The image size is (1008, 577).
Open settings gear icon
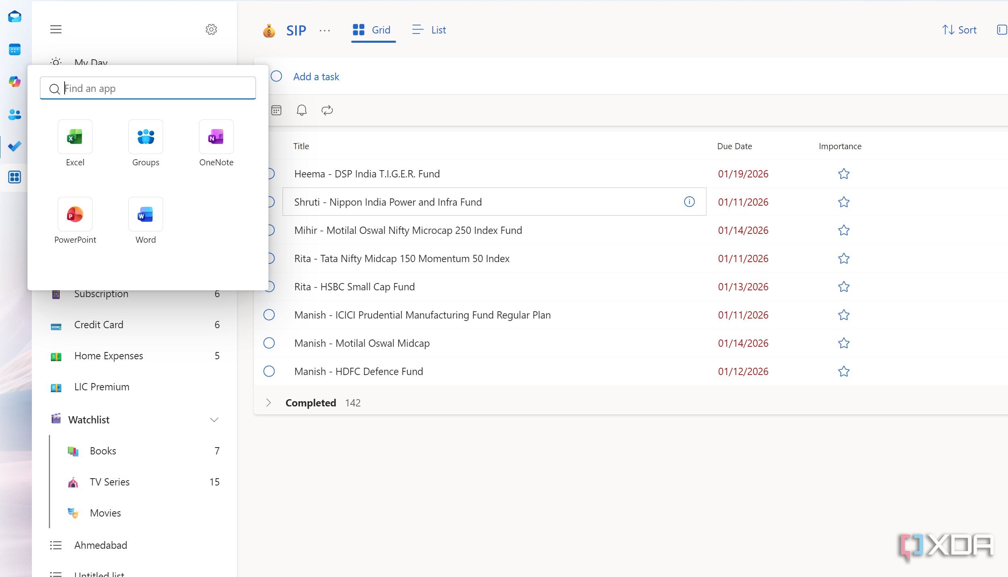[211, 29]
